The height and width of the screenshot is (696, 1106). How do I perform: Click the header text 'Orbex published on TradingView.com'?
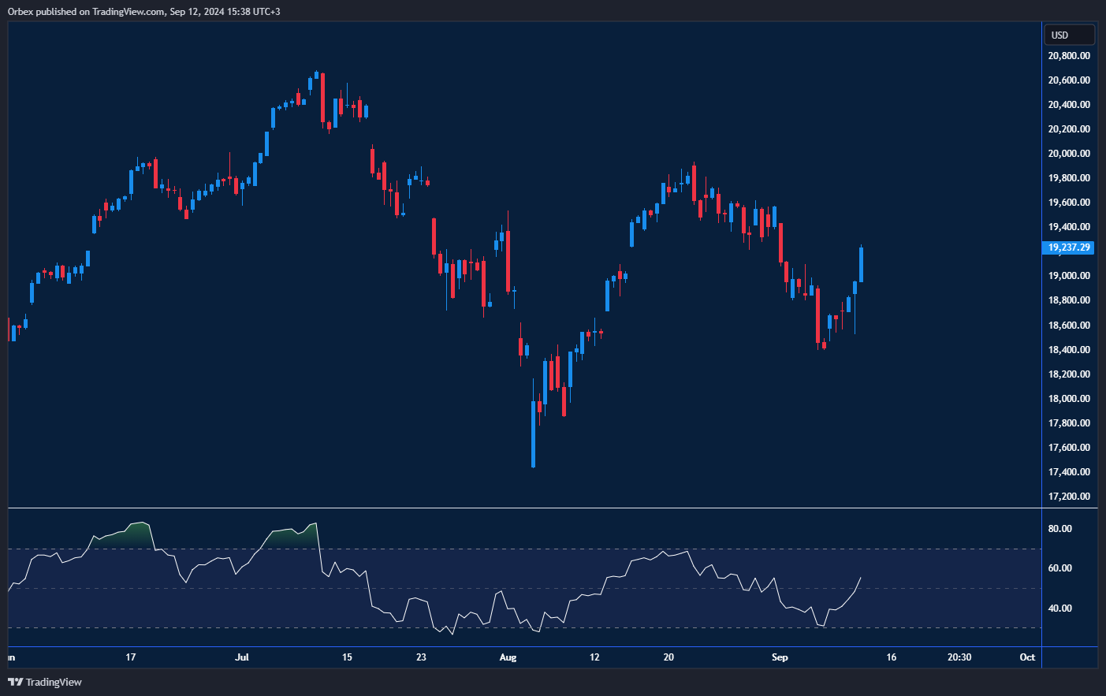point(87,12)
